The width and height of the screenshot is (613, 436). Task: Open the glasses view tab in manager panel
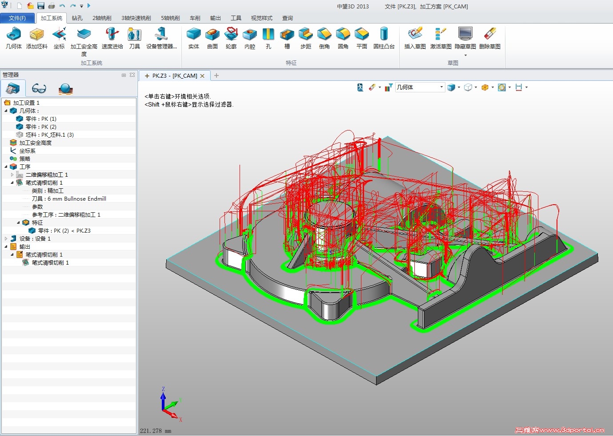(x=39, y=89)
